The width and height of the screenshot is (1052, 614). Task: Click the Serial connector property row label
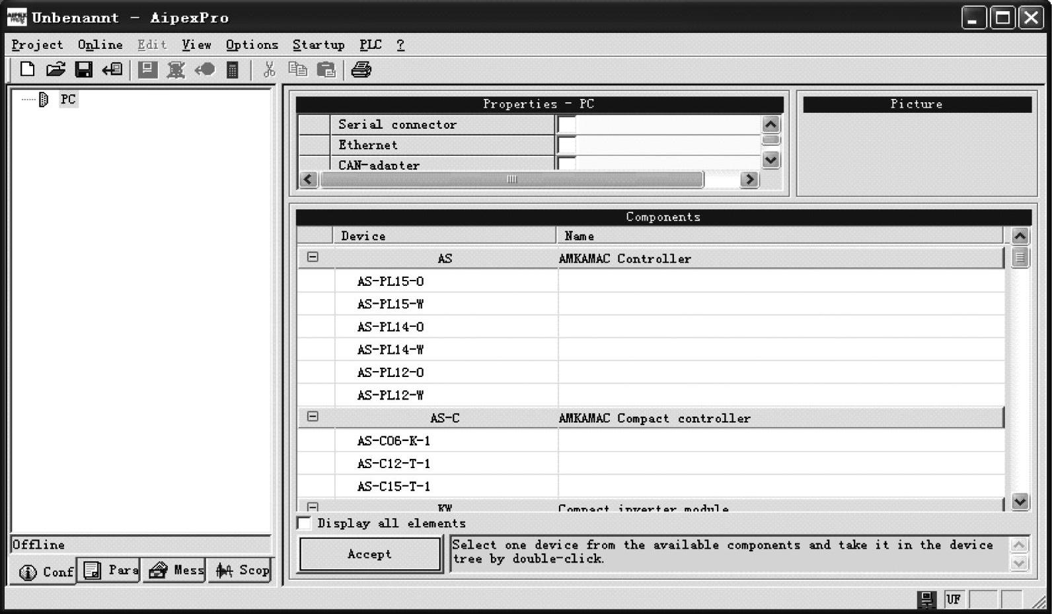398,124
